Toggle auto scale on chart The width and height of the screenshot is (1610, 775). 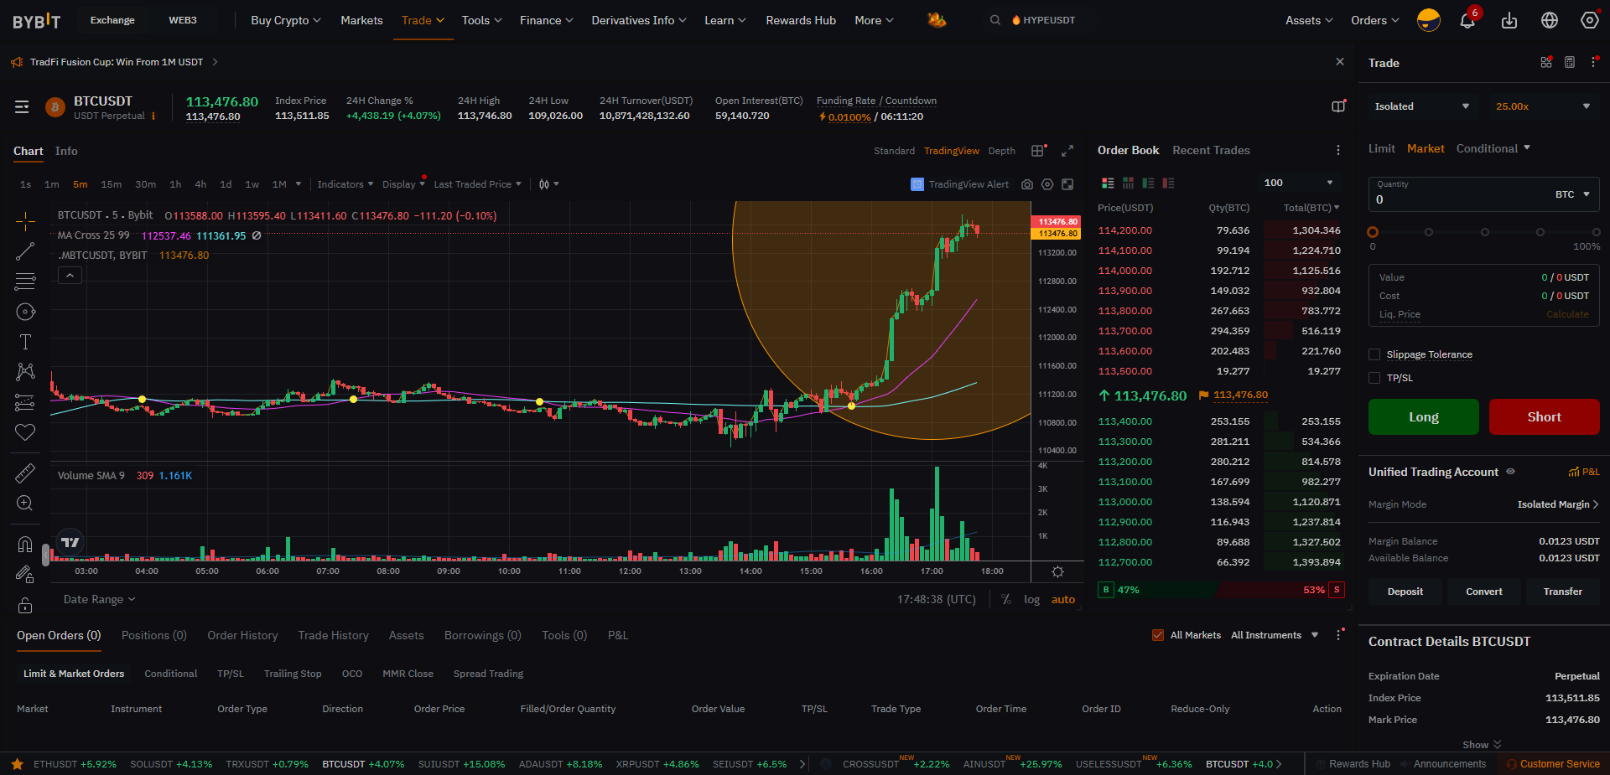(1063, 600)
